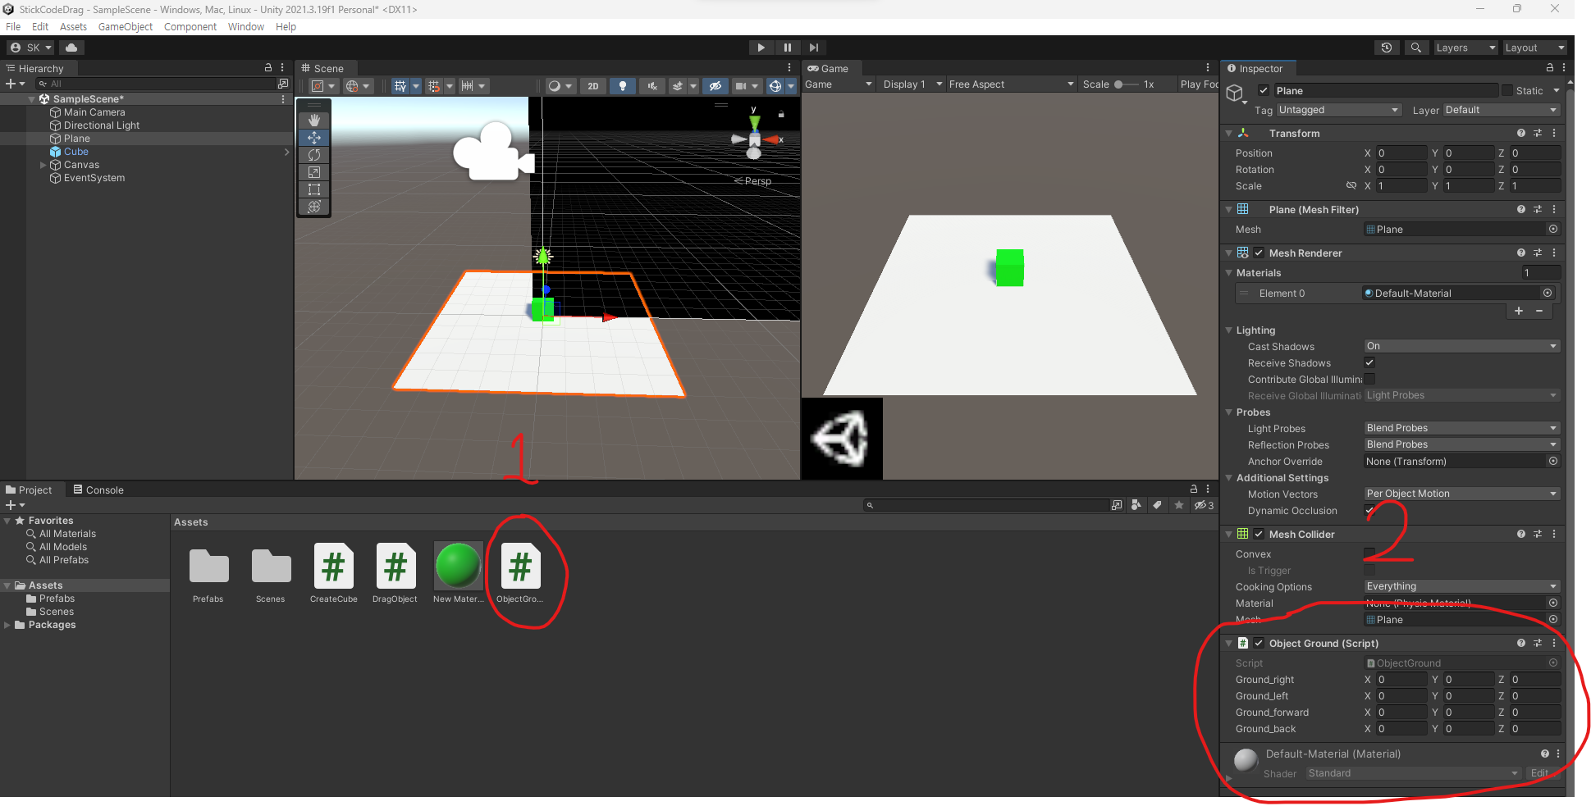
Task: Collapse the Transform component
Action: coord(1228,133)
